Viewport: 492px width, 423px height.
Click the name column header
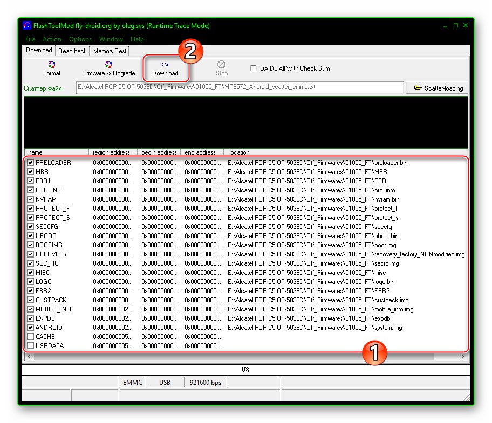[x=57, y=152]
